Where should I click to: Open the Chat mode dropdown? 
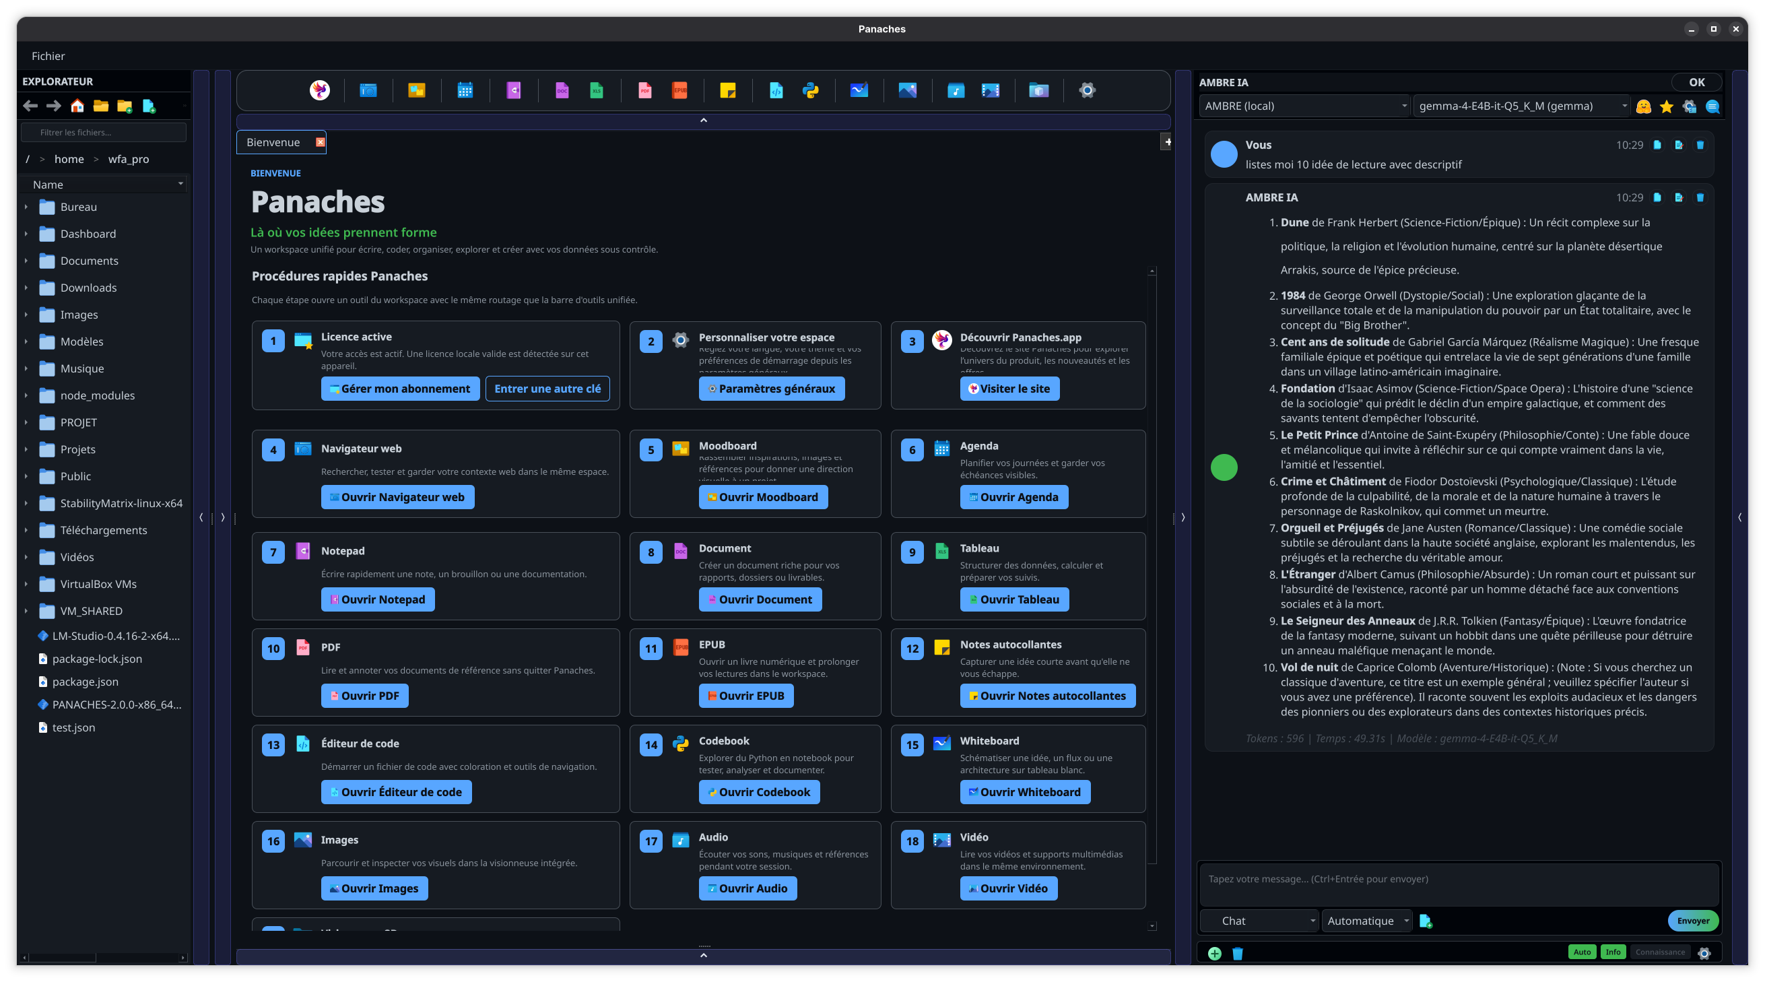coord(1259,920)
